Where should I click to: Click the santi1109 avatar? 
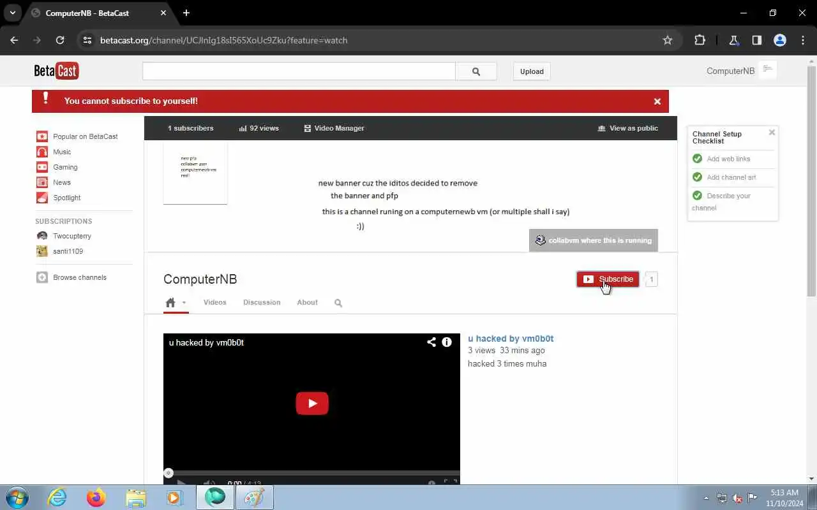click(x=42, y=251)
